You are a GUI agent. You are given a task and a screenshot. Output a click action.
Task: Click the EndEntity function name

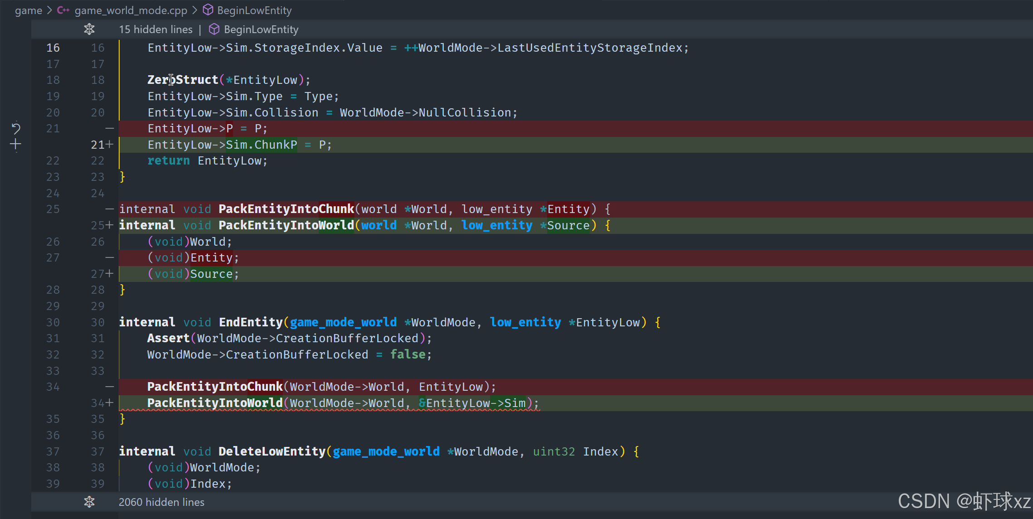(251, 322)
